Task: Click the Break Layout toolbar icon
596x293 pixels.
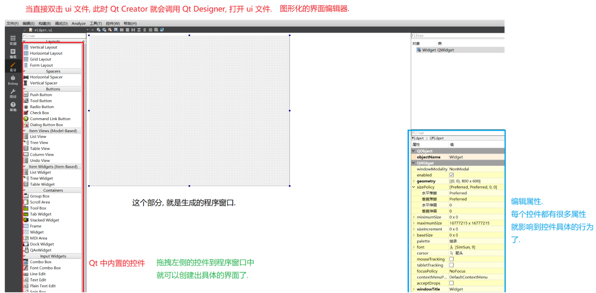Action: [x=156, y=30]
